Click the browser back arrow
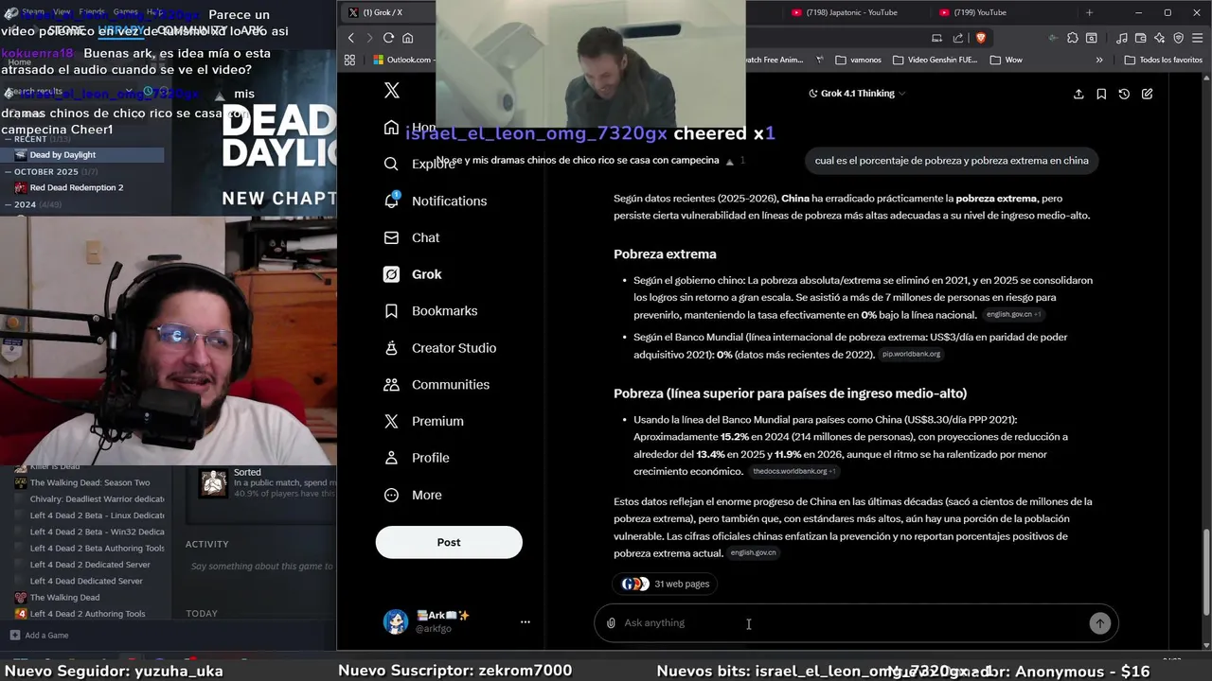 point(350,38)
